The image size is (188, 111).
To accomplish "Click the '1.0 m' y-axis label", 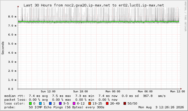I will 12,80.
